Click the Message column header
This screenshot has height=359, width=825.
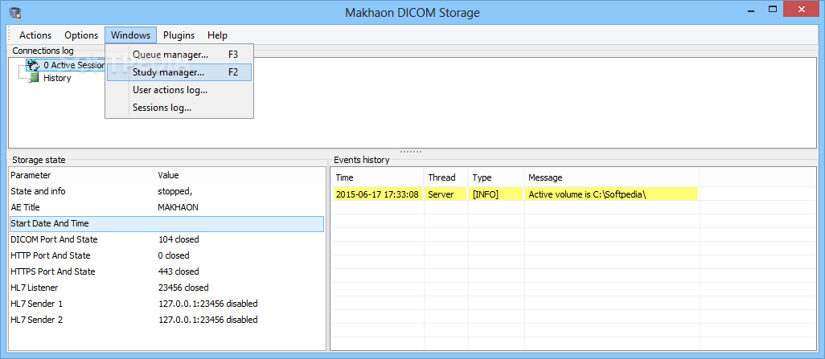pyautogui.click(x=611, y=177)
